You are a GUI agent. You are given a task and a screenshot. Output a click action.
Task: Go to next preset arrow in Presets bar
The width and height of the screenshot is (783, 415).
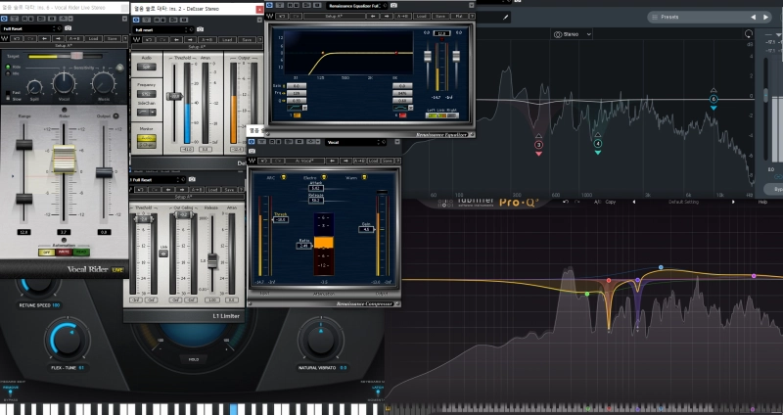[766, 17]
